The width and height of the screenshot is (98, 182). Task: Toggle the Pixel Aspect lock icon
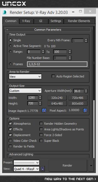85,110
